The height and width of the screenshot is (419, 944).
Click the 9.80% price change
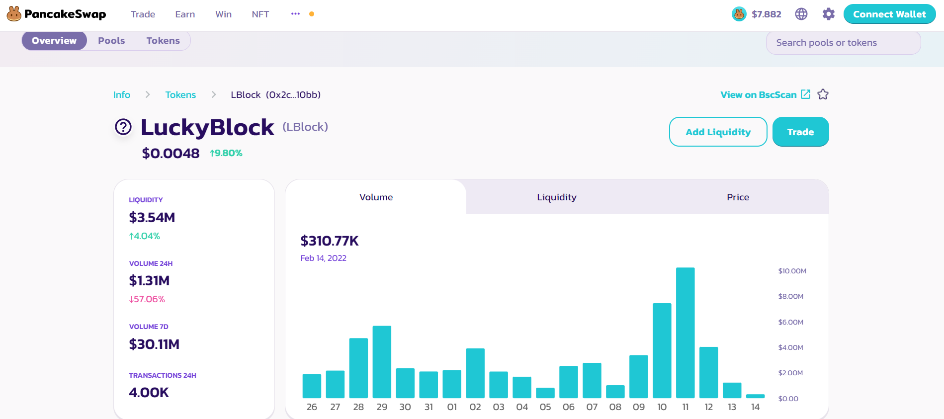226,153
